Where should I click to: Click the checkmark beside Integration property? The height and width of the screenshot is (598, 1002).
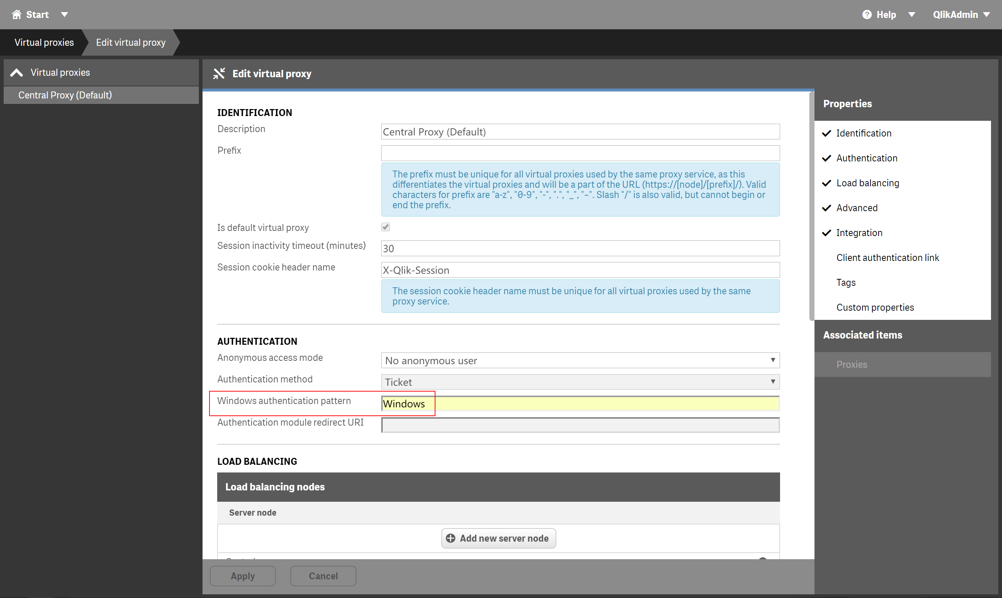tap(826, 232)
